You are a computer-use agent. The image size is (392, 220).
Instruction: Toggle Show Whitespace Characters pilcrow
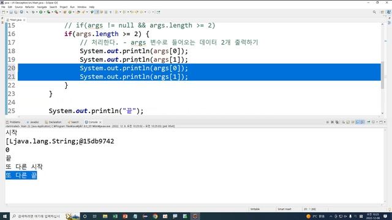(x=110, y=12)
